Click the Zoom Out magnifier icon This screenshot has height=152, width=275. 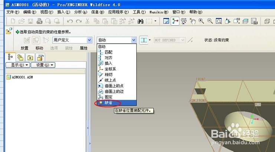coord(210,21)
